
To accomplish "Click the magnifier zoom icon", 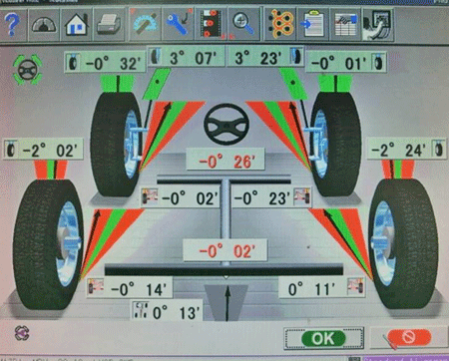I will tap(244, 25).
